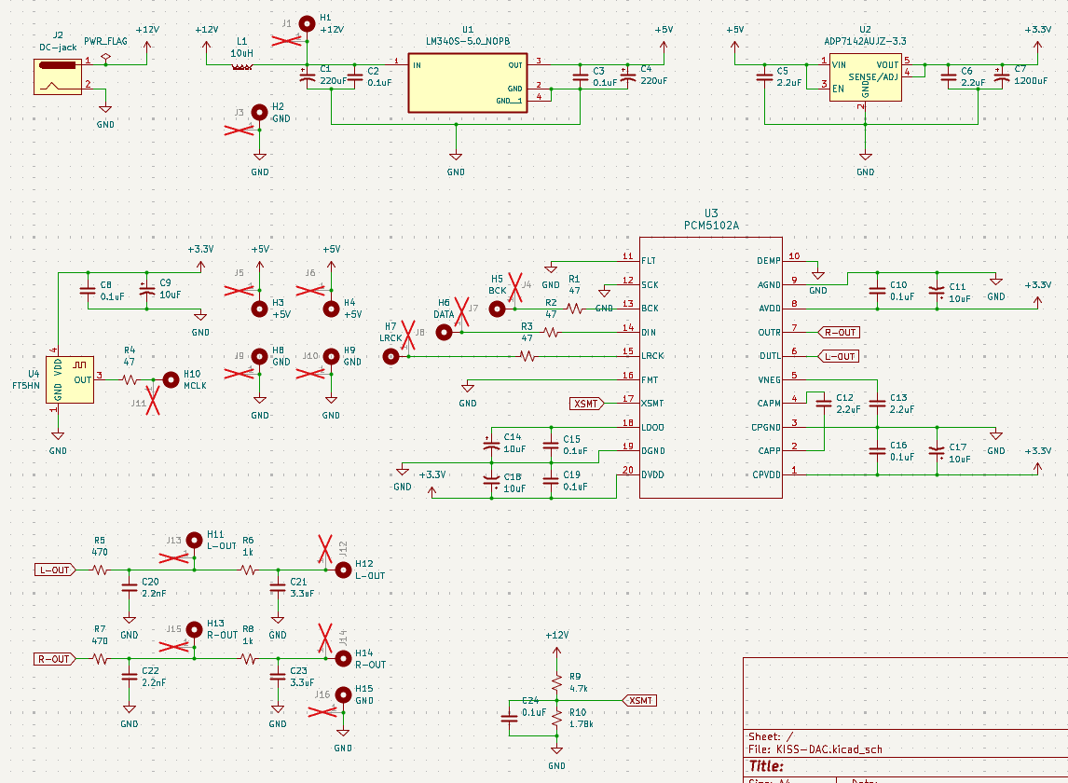The image size is (1068, 783).
Task: Select the C8 0.1uF capacitor
Action: pyautogui.click(x=88, y=291)
